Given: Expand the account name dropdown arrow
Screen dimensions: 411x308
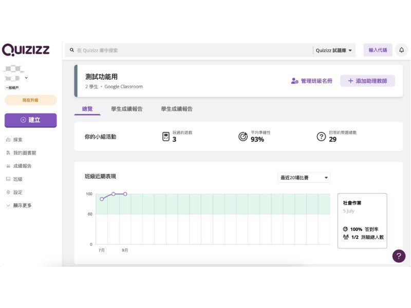Looking at the screenshot, I should point(26,78).
